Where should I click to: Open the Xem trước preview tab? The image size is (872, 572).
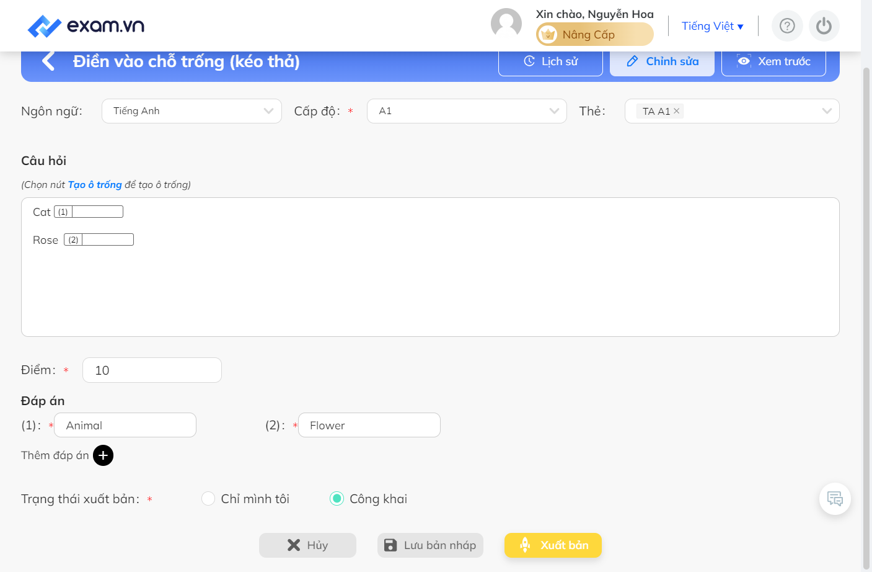tap(773, 62)
